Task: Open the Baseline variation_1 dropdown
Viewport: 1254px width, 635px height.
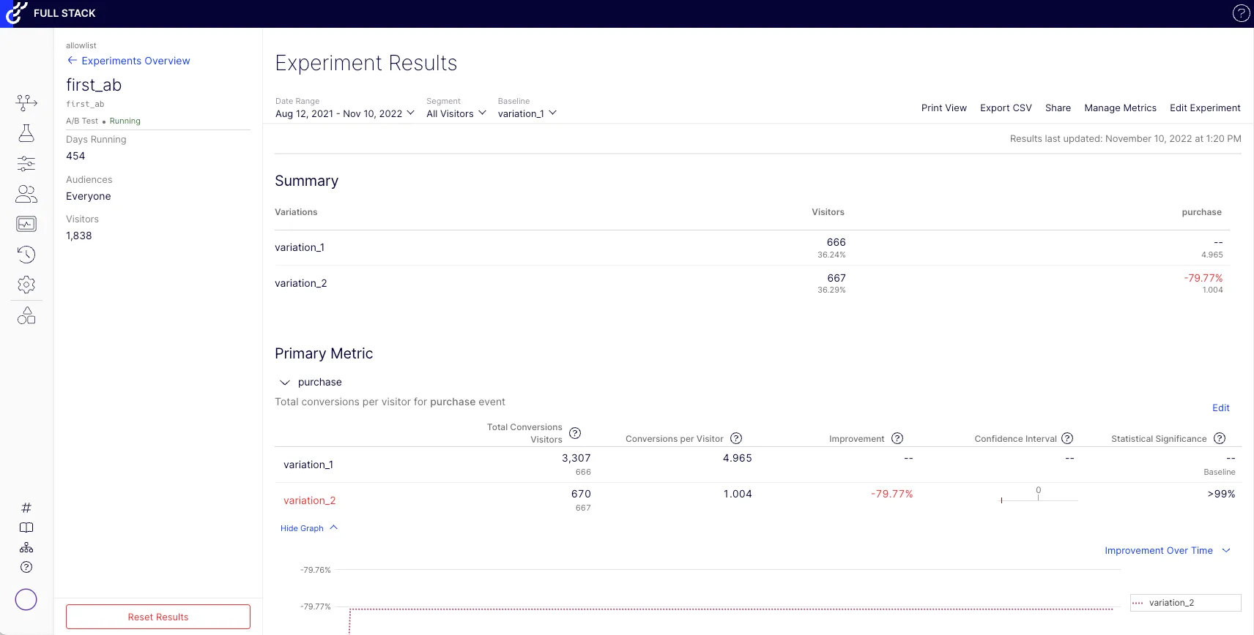Action: tap(527, 113)
